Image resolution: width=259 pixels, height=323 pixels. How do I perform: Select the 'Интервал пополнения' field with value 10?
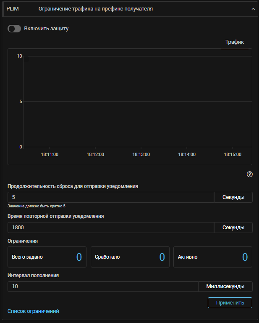(102, 286)
